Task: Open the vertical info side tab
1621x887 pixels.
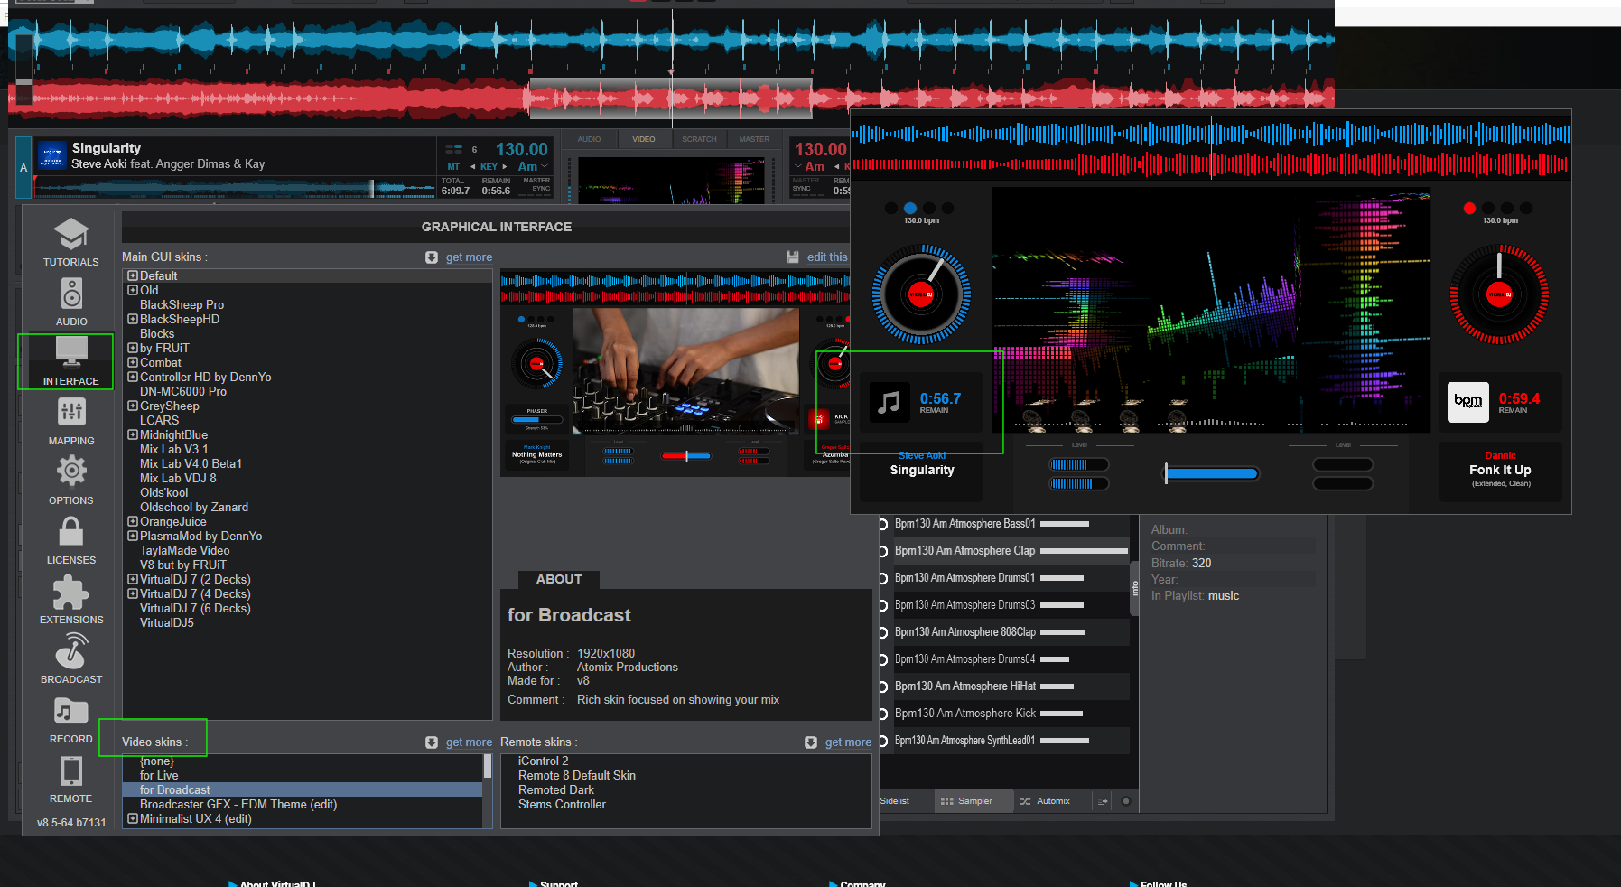Action: click(1135, 588)
